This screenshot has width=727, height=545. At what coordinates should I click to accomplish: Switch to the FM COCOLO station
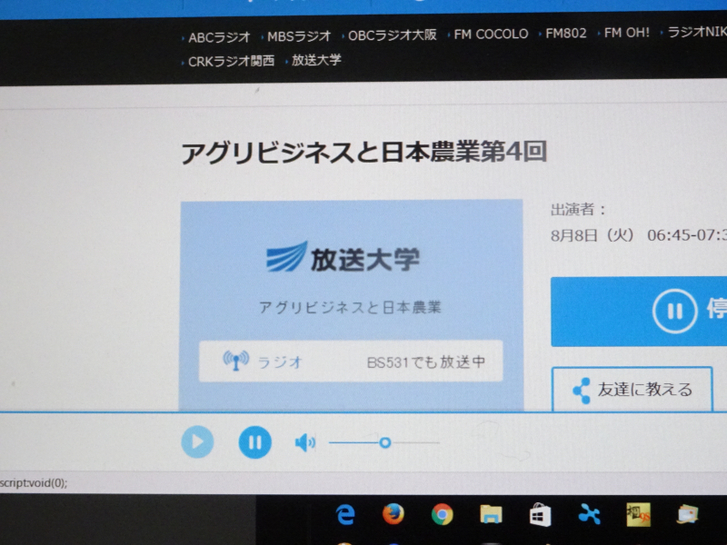[x=491, y=34]
